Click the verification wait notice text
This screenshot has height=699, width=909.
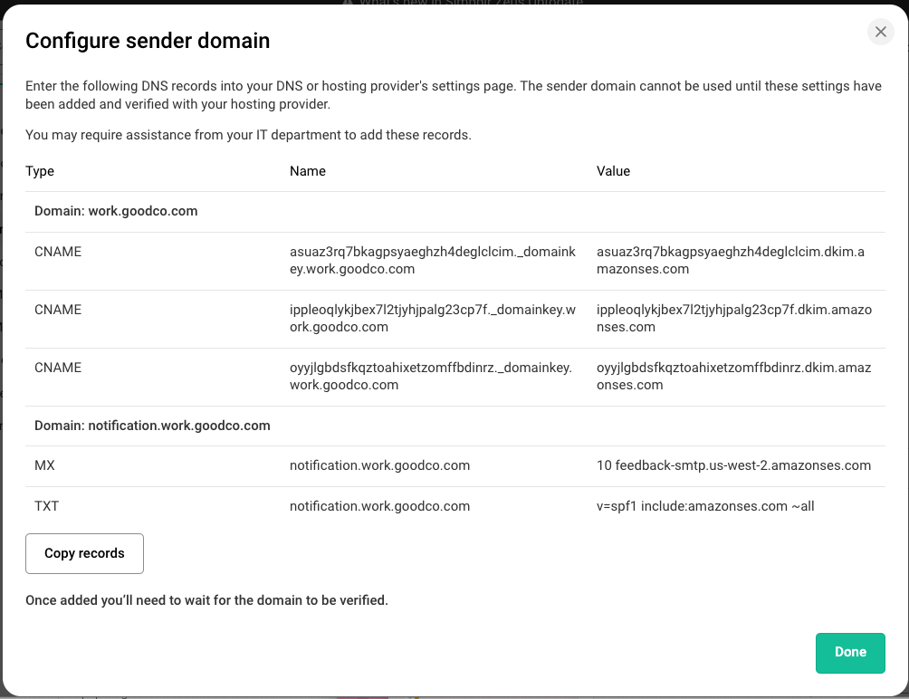207,600
